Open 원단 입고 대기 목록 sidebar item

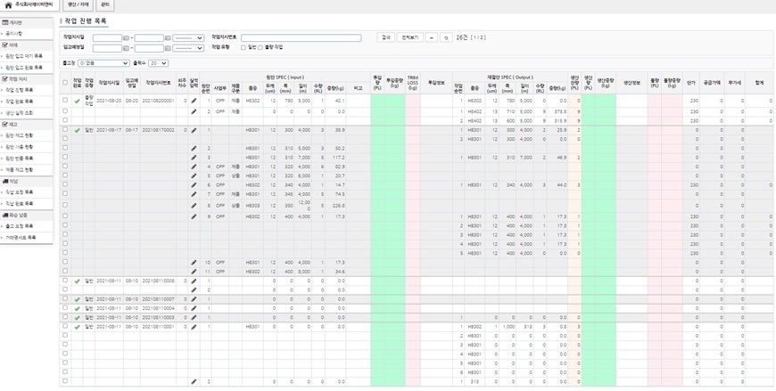pyautogui.click(x=26, y=56)
